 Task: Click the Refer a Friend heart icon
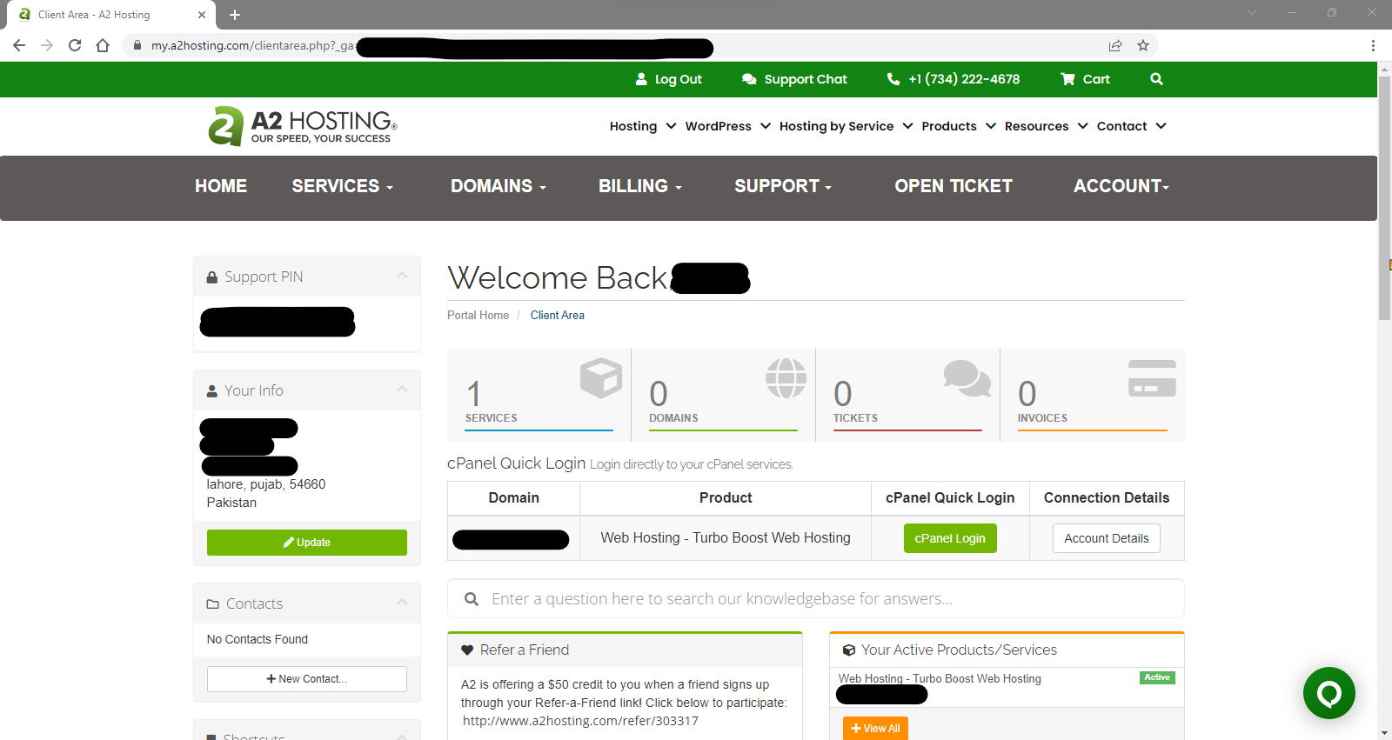pos(467,650)
